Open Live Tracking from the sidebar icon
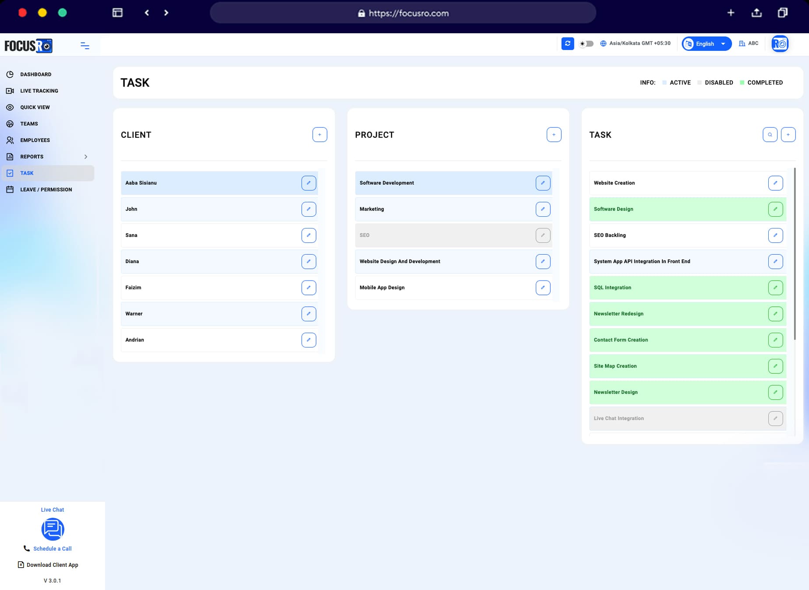 [x=10, y=91]
